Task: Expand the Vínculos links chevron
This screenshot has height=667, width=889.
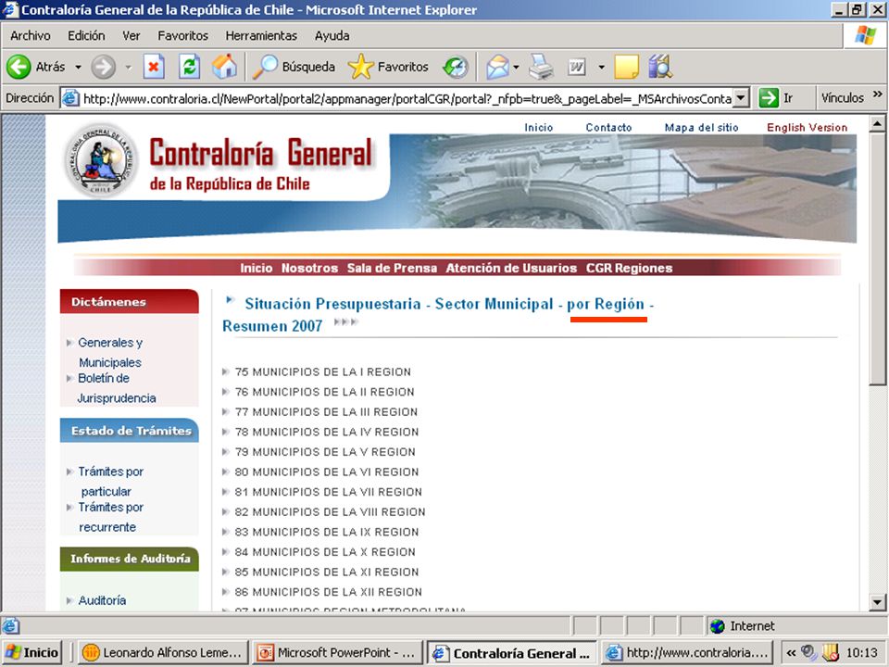Action: (x=878, y=94)
